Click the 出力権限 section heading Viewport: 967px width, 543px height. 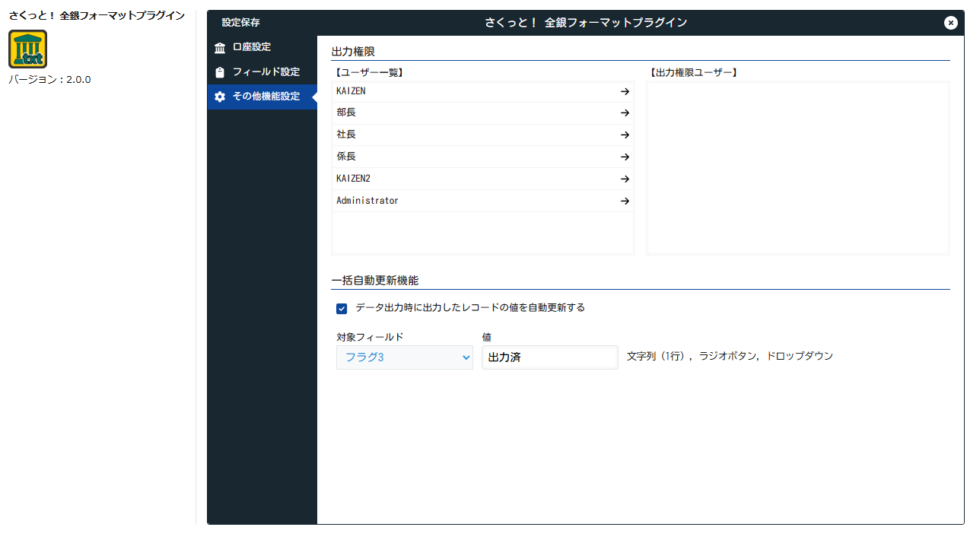click(353, 52)
